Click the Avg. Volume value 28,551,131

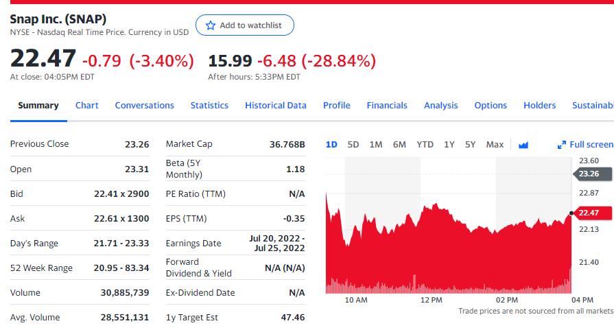click(125, 317)
